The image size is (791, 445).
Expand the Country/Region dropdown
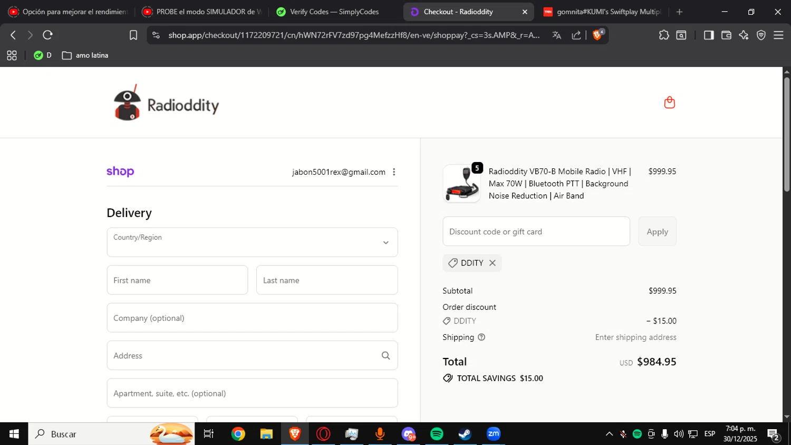coord(252,242)
